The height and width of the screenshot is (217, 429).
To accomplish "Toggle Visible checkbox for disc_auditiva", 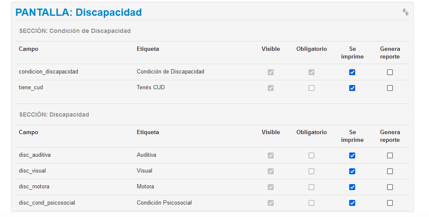I will pyautogui.click(x=271, y=155).
